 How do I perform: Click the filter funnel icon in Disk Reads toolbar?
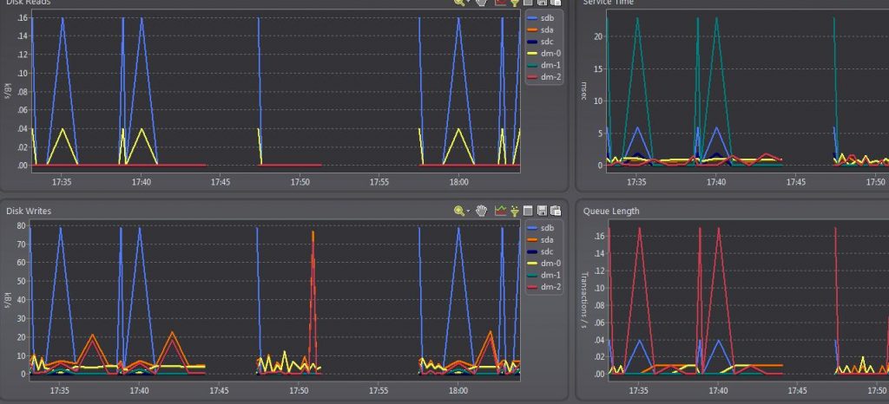click(x=515, y=3)
